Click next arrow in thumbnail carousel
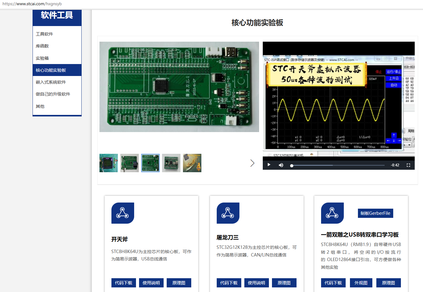This screenshot has height=292, width=423. [252, 163]
